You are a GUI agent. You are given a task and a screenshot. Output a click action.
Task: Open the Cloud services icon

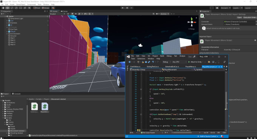(217, 8)
